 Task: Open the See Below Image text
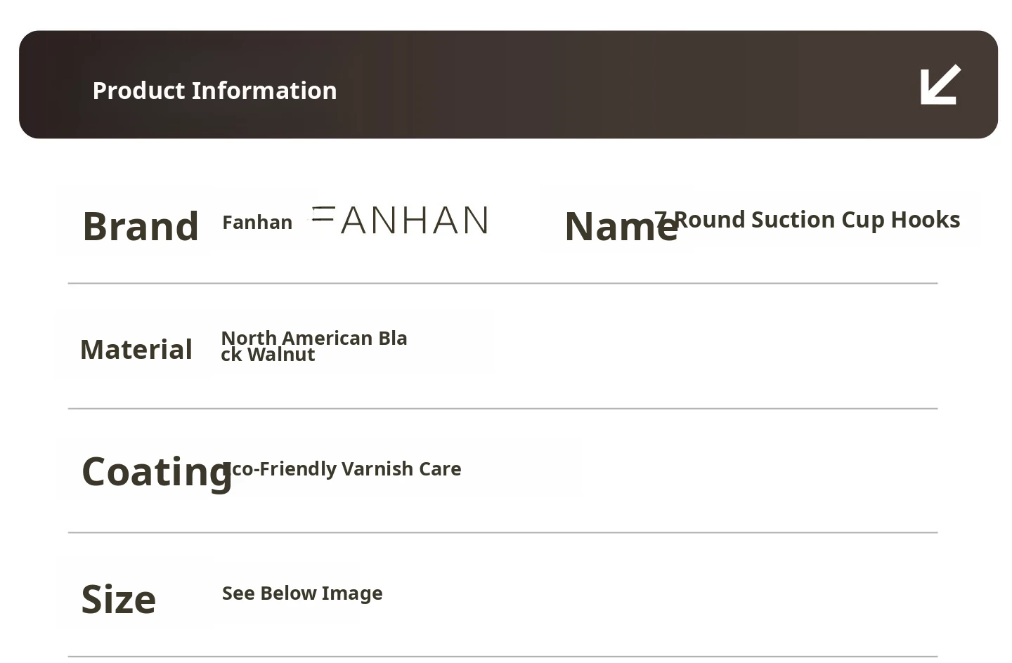point(302,593)
